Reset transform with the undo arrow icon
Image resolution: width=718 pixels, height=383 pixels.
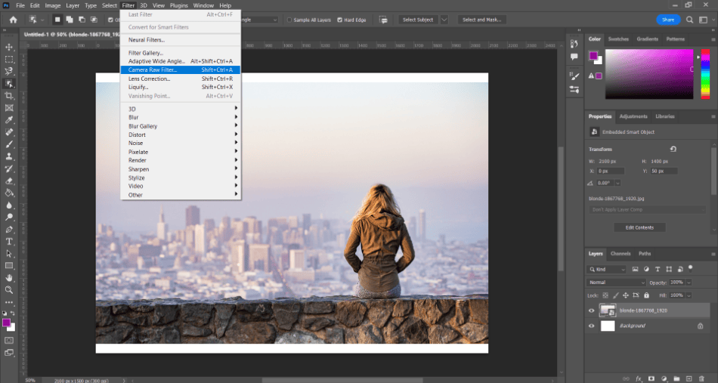673,149
